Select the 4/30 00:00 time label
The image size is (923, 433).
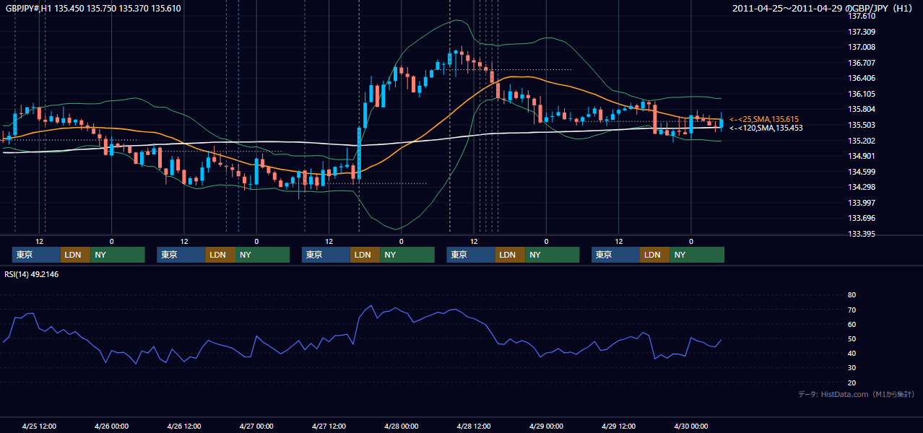click(691, 426)
